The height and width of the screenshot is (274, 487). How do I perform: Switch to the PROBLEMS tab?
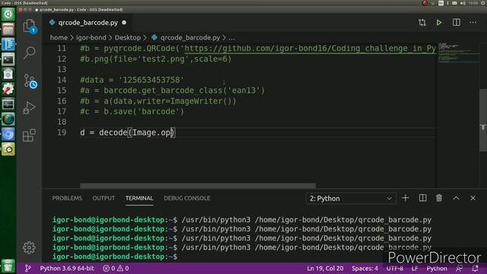click(x=67, y=198)
